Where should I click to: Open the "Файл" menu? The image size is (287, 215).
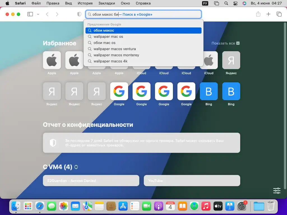point(36,3)
